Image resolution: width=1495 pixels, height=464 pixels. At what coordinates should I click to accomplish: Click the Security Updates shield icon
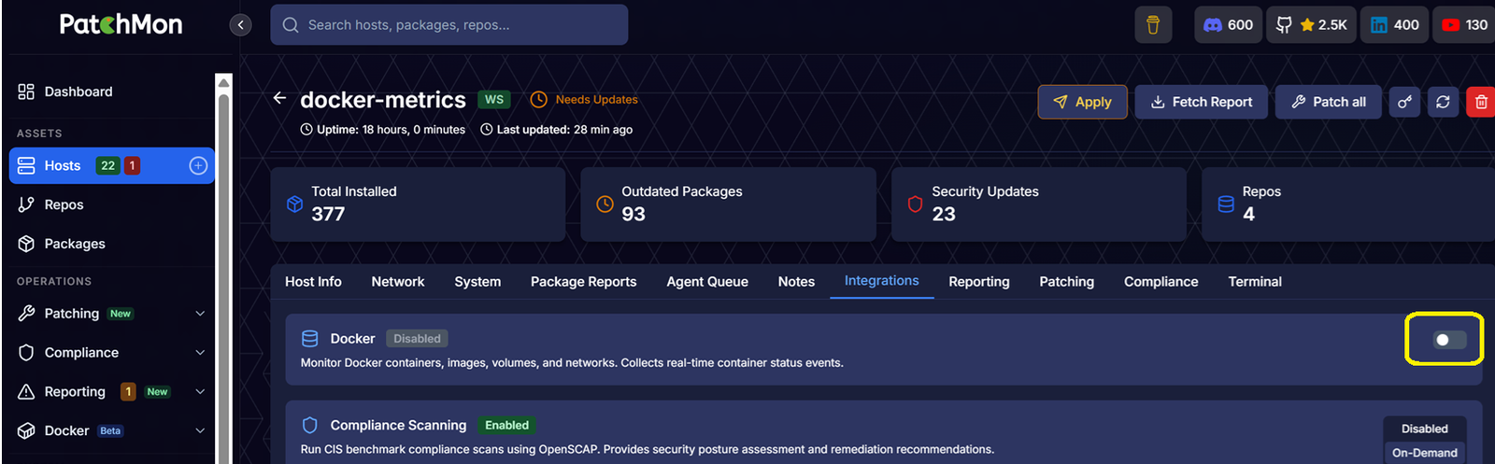click(x=915, y=204)
